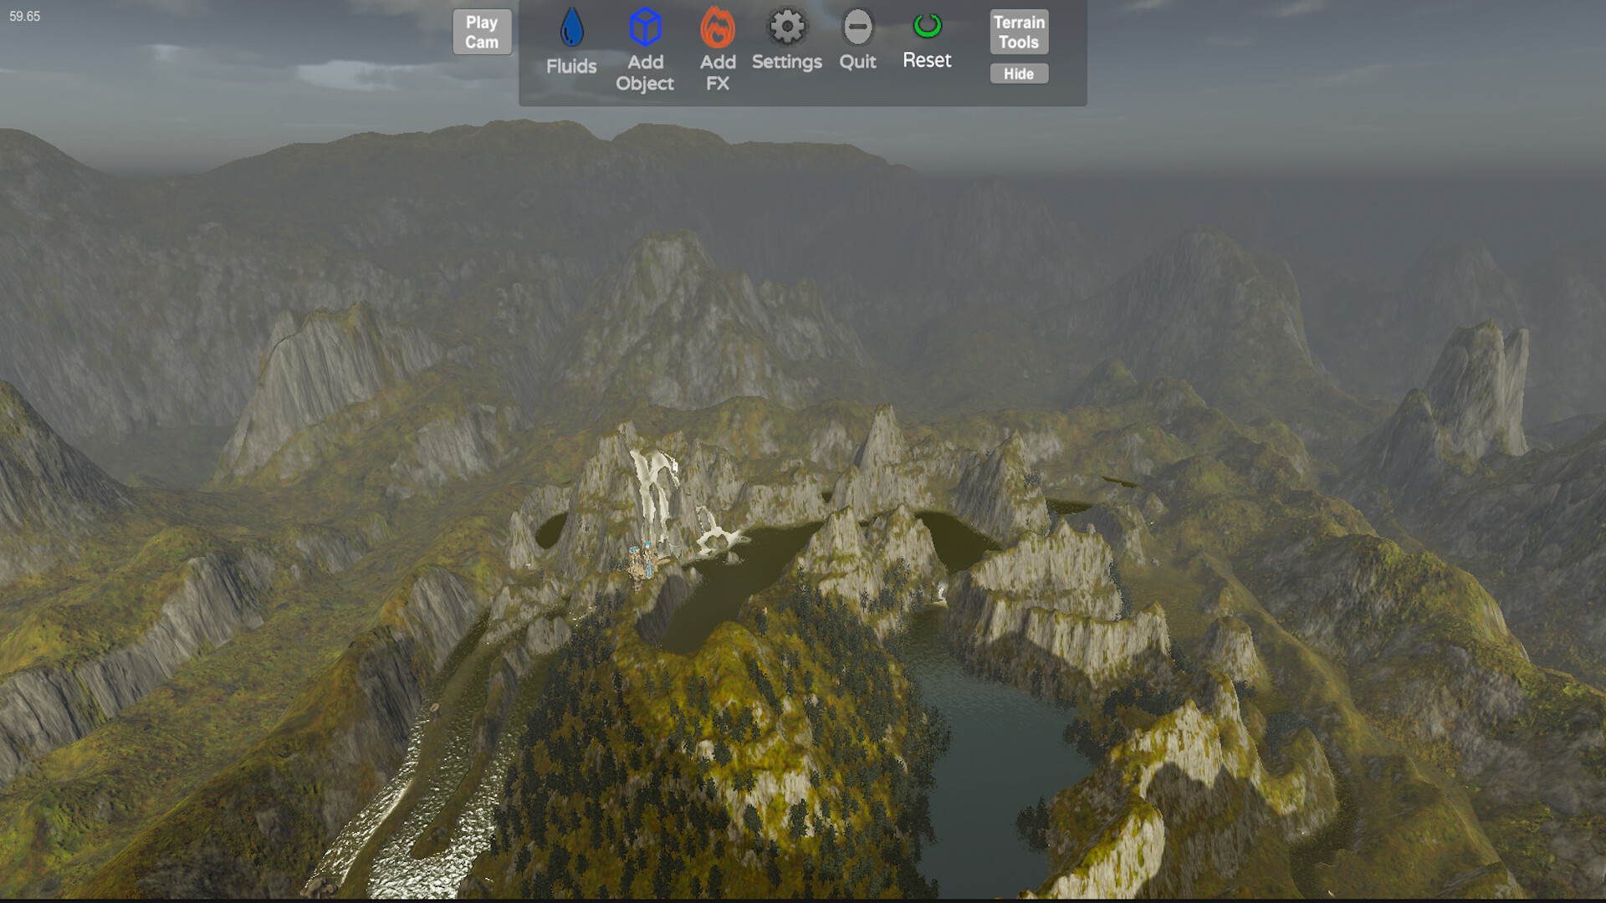Image resolution: width=1606 pixels, height=903 pixels.
Task: Open the Terrain Tools panel
Action: point(1018,32)
